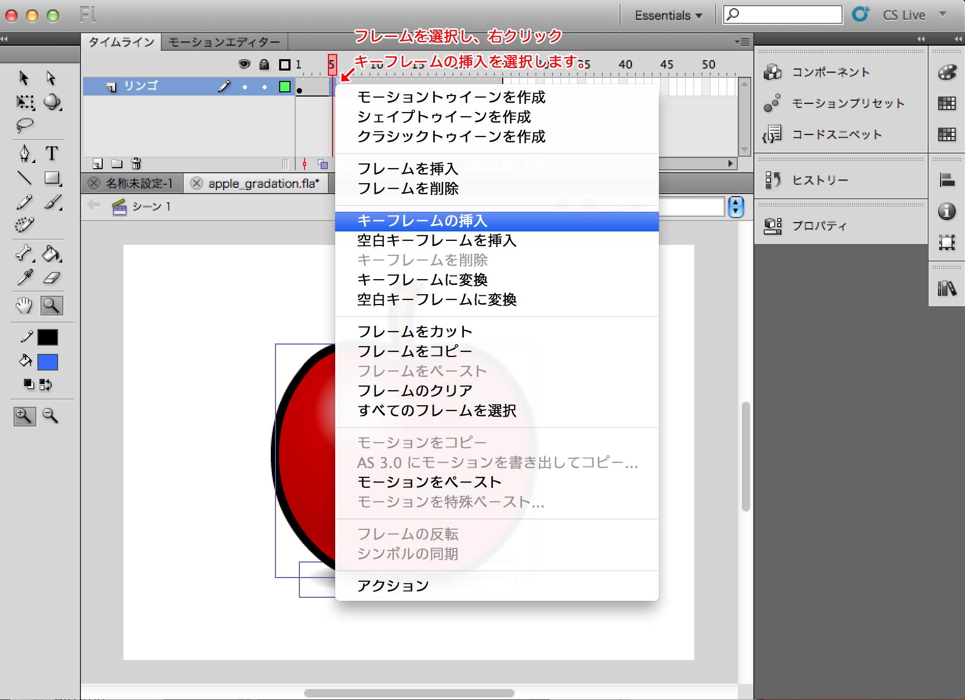Select the Lasso tool
This screenshot has height=700, width=965.
pos(24,126)
